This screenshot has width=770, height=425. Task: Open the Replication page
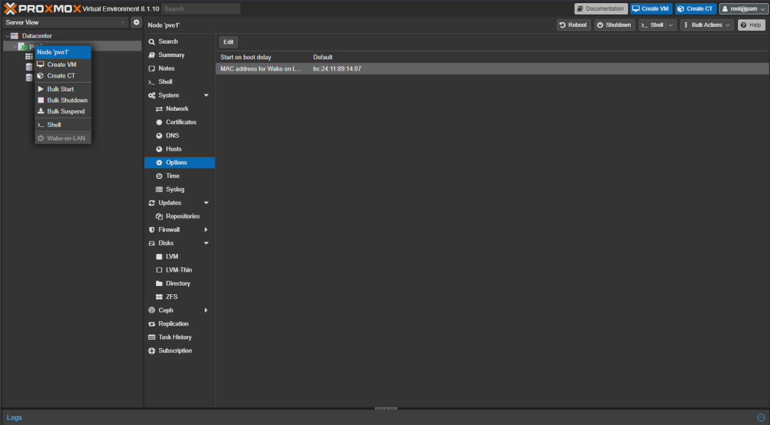tap(180, 324)
